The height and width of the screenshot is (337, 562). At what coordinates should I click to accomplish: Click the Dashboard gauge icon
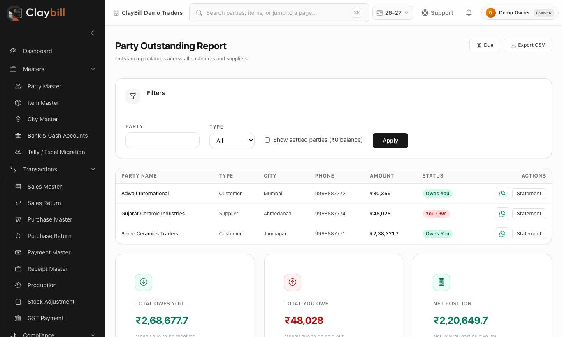pos(13,51)
